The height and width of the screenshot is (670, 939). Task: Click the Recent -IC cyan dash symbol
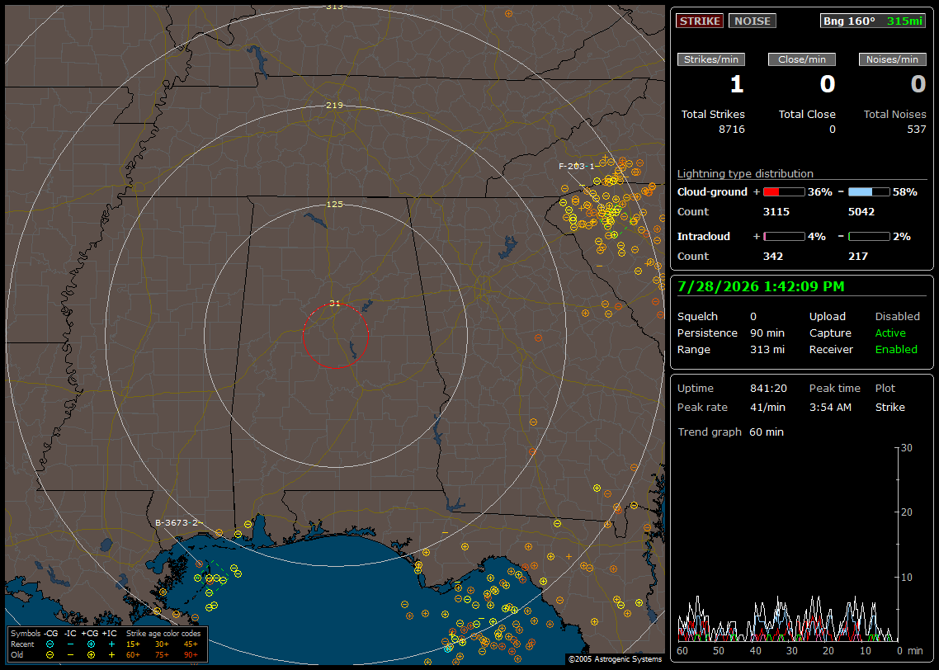pos(71,644)
